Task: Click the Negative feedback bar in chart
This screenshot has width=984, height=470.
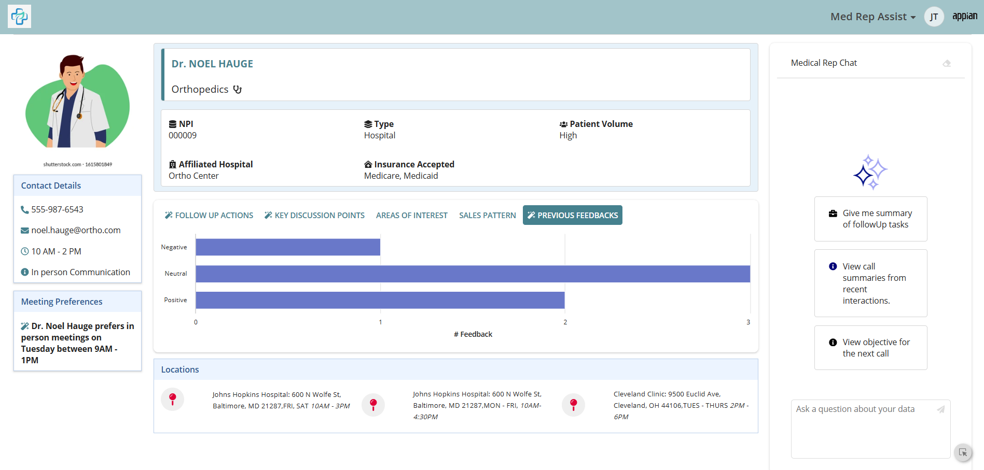Action: [288, 247]
